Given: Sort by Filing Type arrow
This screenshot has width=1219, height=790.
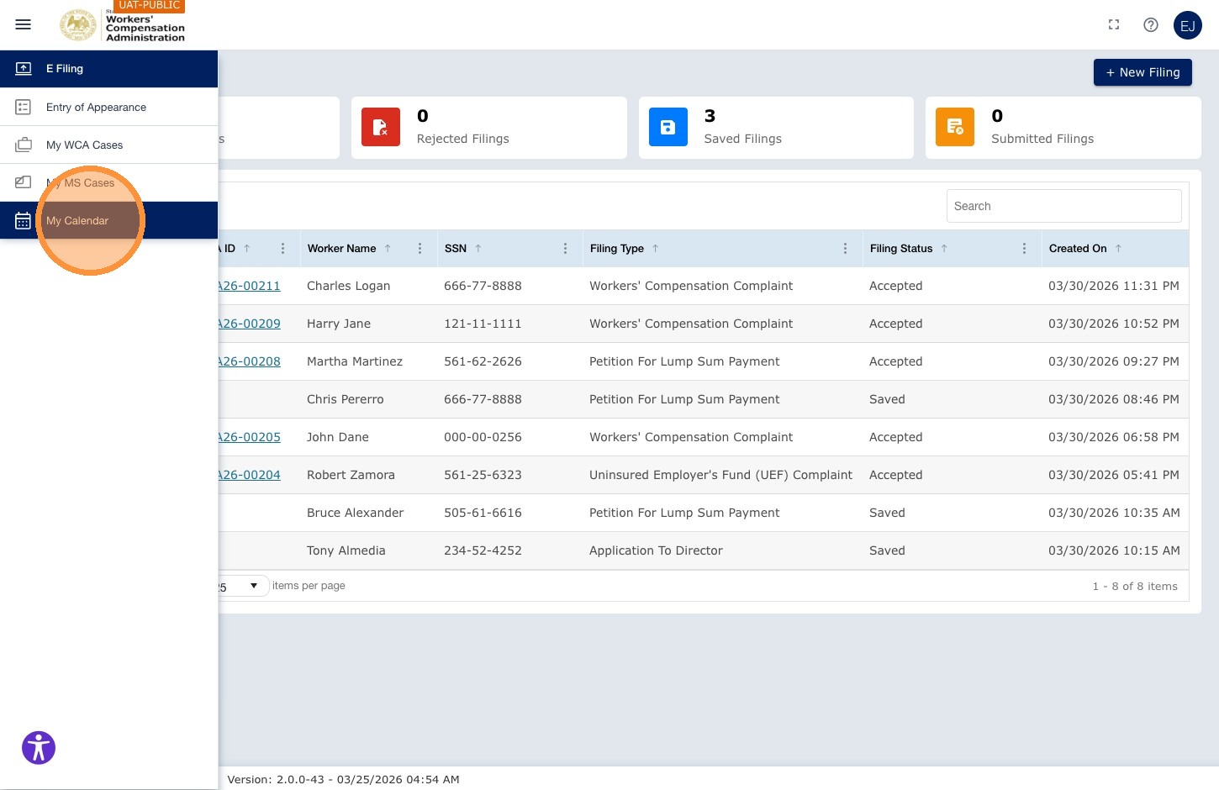Looking at the screenshot, I should pyautogui.click(x=656, y=249).
